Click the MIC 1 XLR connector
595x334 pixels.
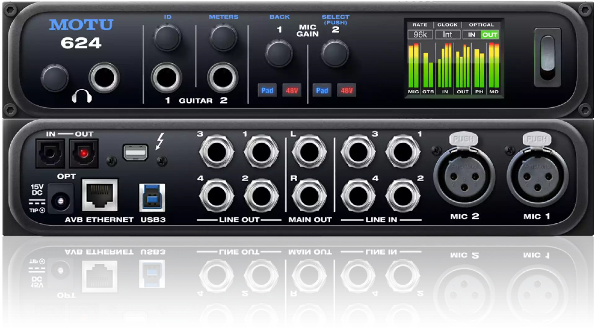pyautogui.click(x=537, y=177)
